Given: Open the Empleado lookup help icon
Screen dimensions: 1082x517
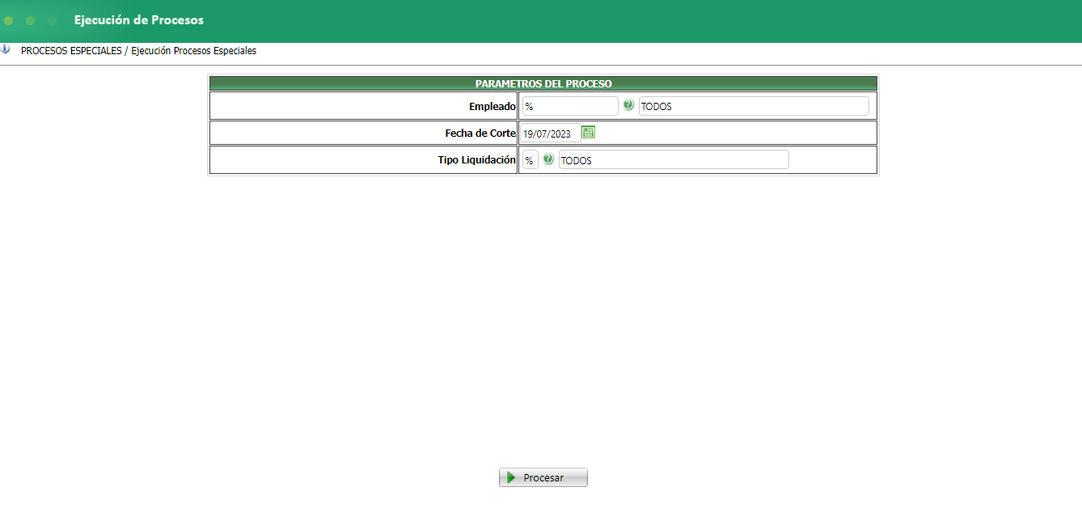Looking at the screenshot, I should pos(628,105).
